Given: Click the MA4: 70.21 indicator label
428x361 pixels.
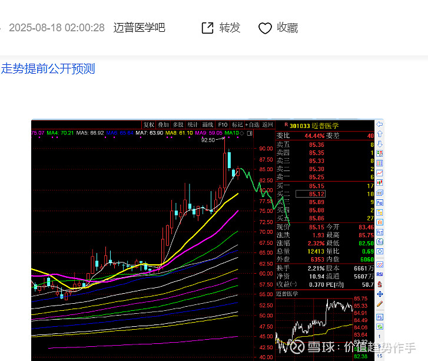Looking at the screenshot, I should [60, 133].
